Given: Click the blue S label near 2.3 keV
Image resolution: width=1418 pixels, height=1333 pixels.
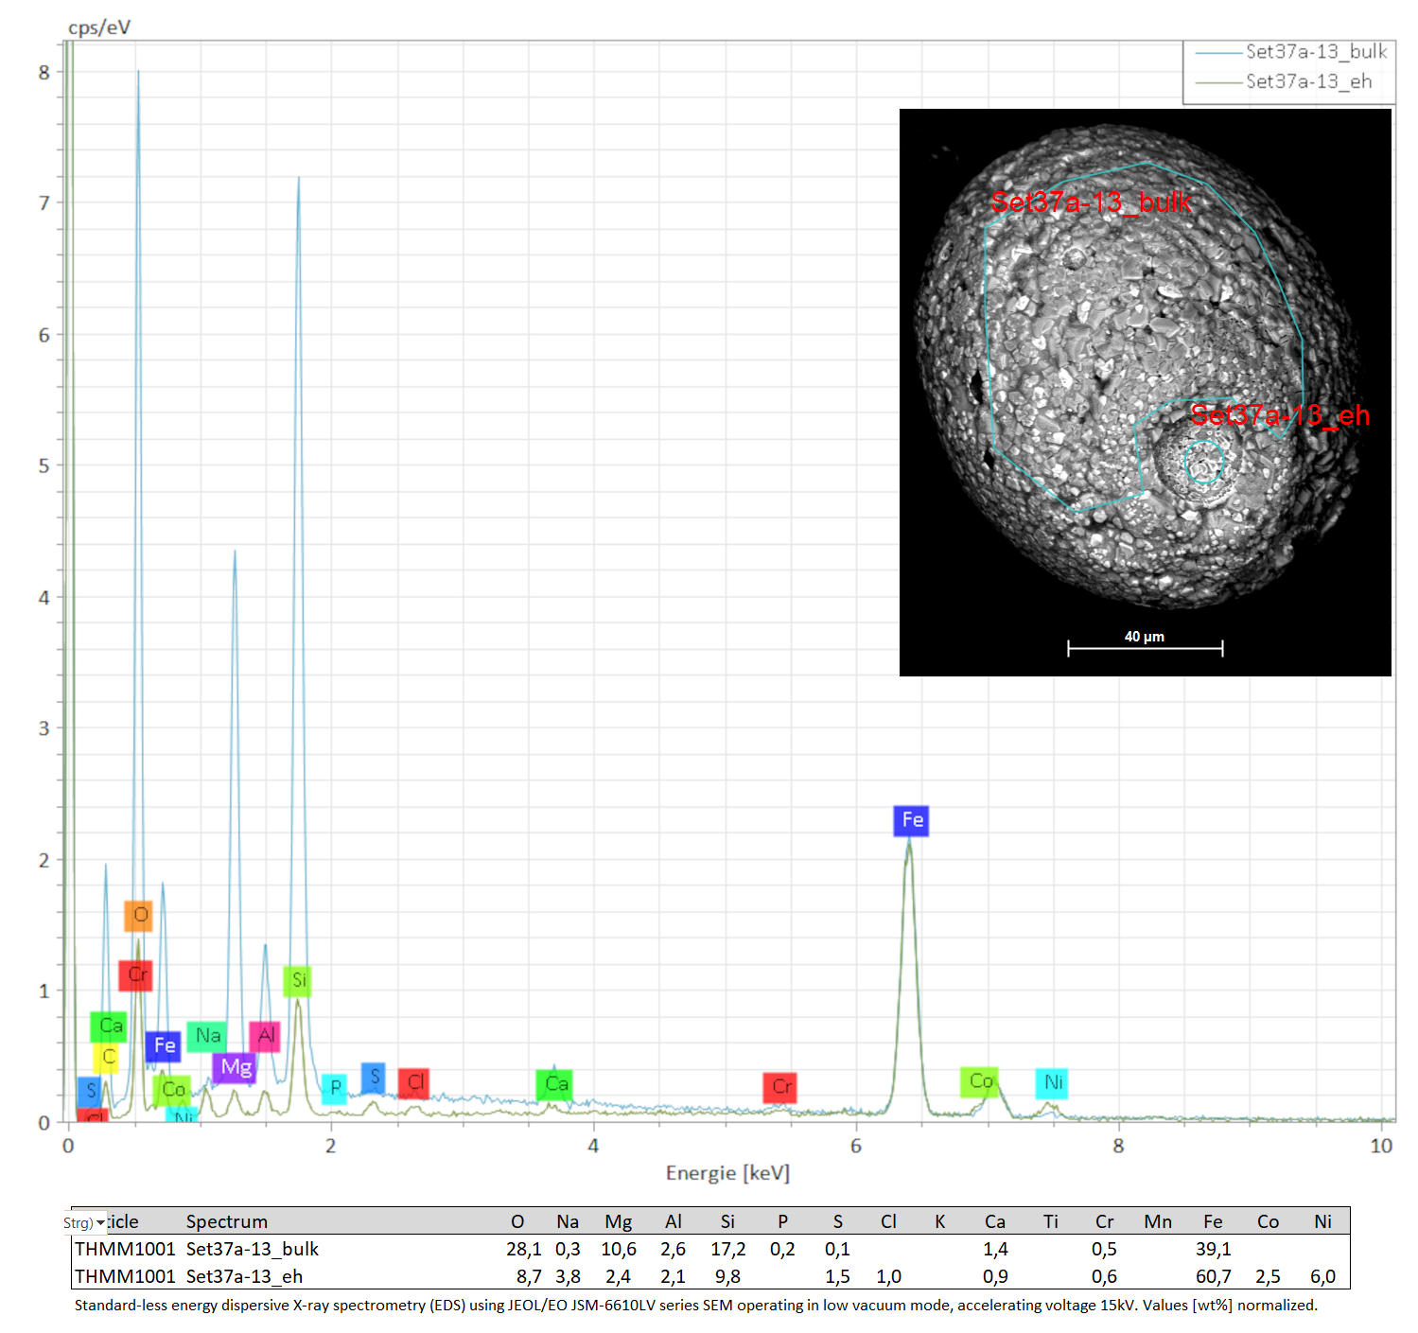Looking at the screenshot, I should click(x=373, y=1077).
